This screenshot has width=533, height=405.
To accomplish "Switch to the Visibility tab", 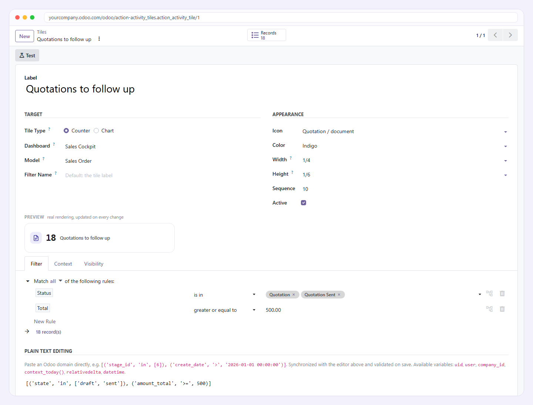I will [94, 264].
